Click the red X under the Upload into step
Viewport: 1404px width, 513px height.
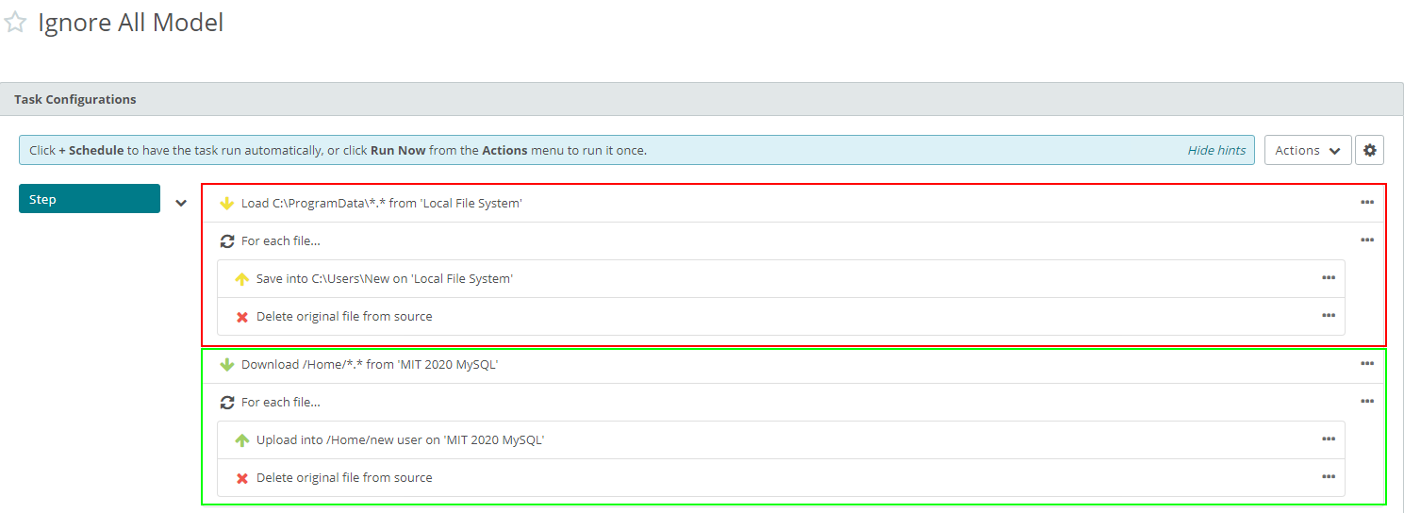241,478
